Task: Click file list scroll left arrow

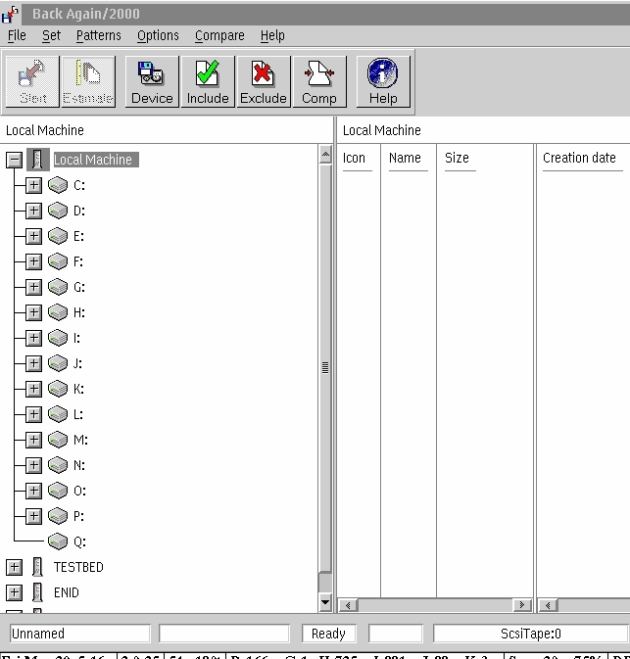Action: 348,605
